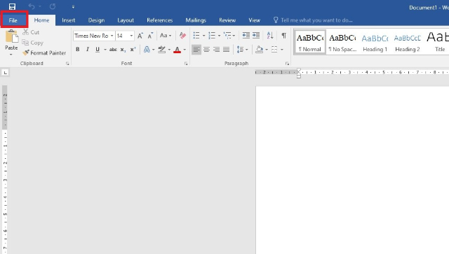
Task: Apply Bullets list
Action: click(x=196, y=36)
